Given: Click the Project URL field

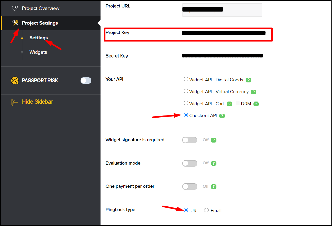Looking at the screenshot, I should [x=222, y=10].
